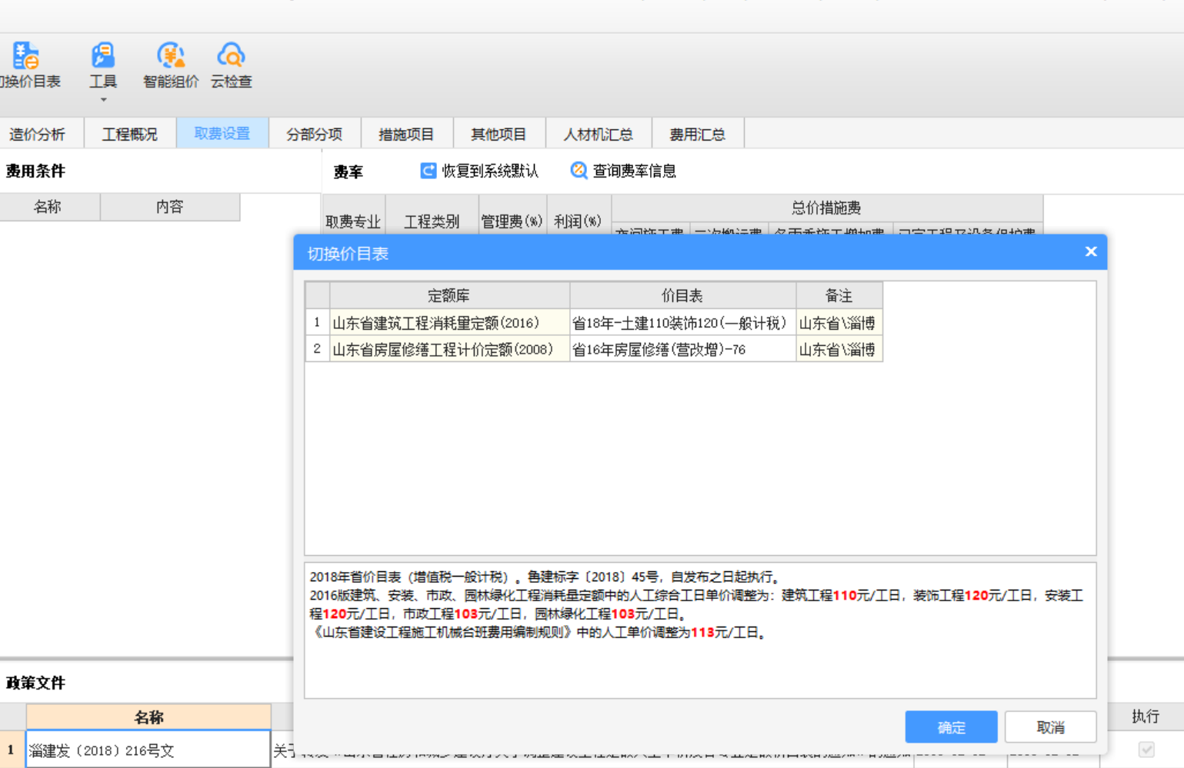The height and width of the screenshot is (768, 1184).
Task: Switch to the 造价分析 tab
Action: pyautogui.click(x=37, y=134)
